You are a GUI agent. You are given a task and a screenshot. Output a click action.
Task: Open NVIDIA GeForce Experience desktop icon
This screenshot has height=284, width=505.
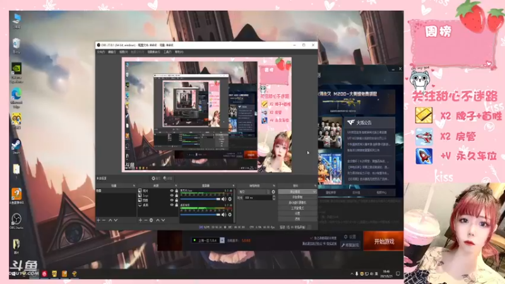point(16,73)
